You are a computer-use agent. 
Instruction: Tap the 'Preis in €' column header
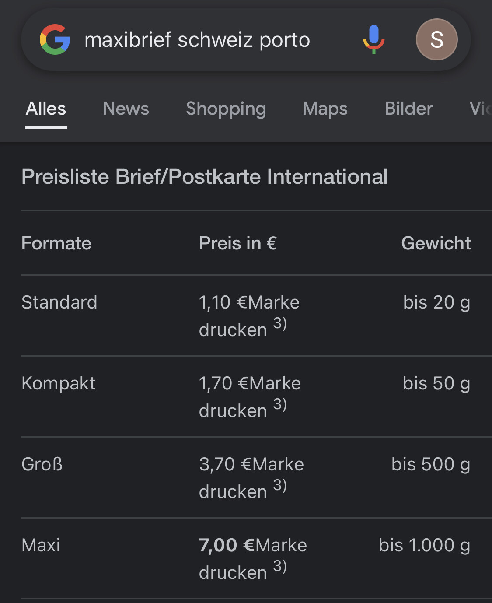click(x=238, y=243)
